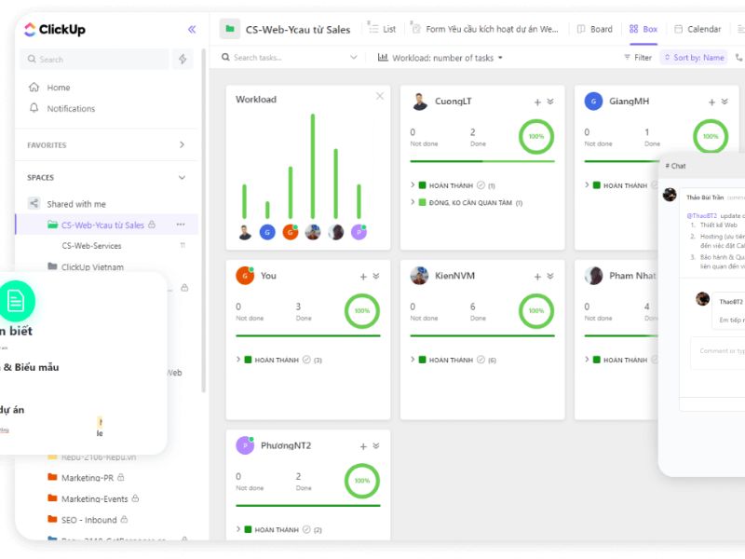This screenshot has width=745, height=559.
Task: Switch to the Calendar view tab
Action: [697, 29]
